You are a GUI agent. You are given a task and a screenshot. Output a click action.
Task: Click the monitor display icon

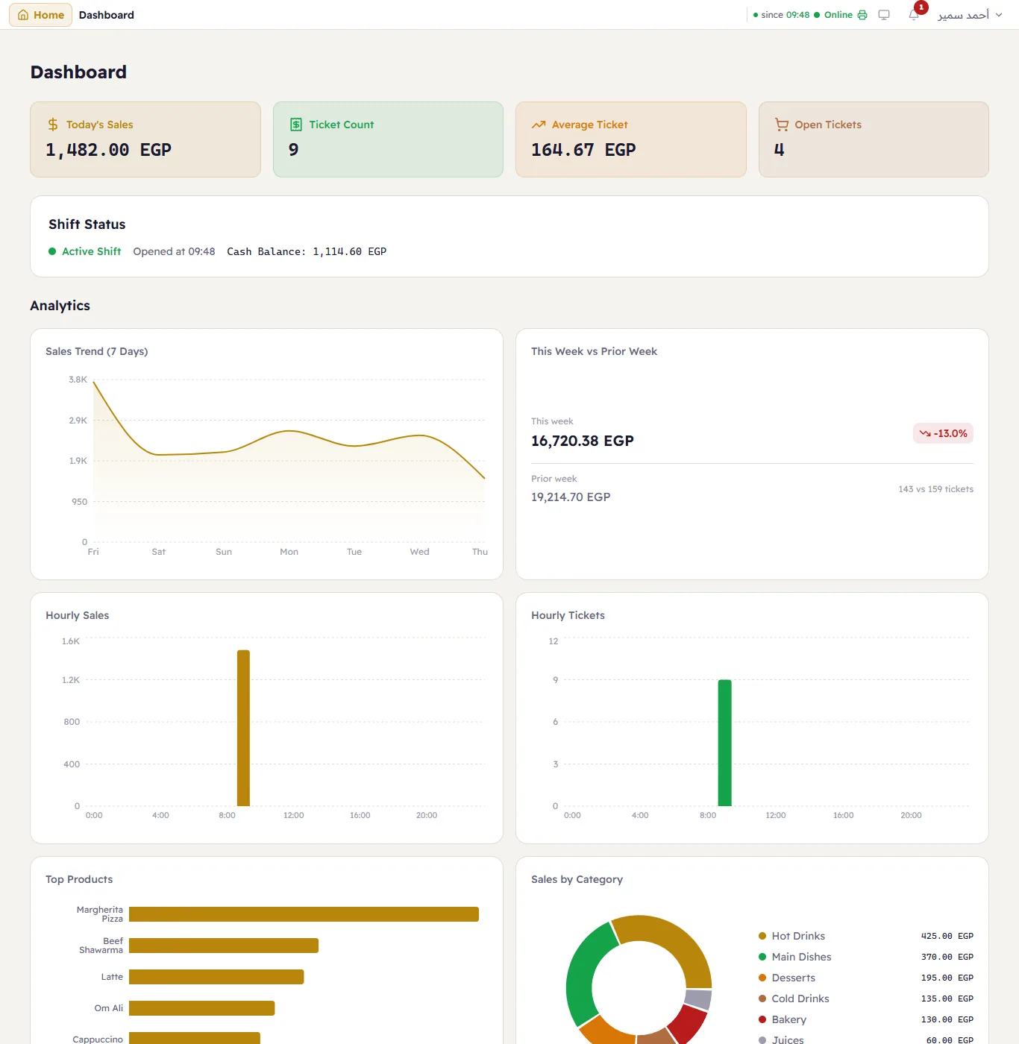(884, 15)
